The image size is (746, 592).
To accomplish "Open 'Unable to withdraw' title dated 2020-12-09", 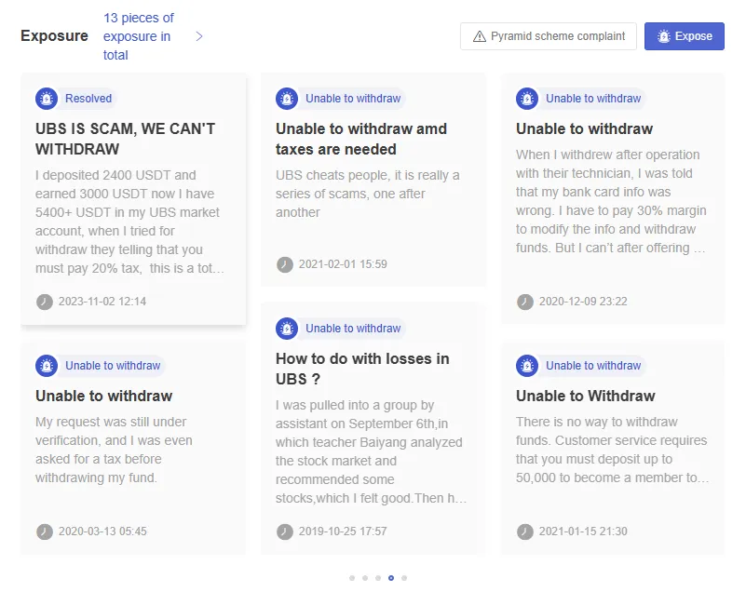I will 584,128.
